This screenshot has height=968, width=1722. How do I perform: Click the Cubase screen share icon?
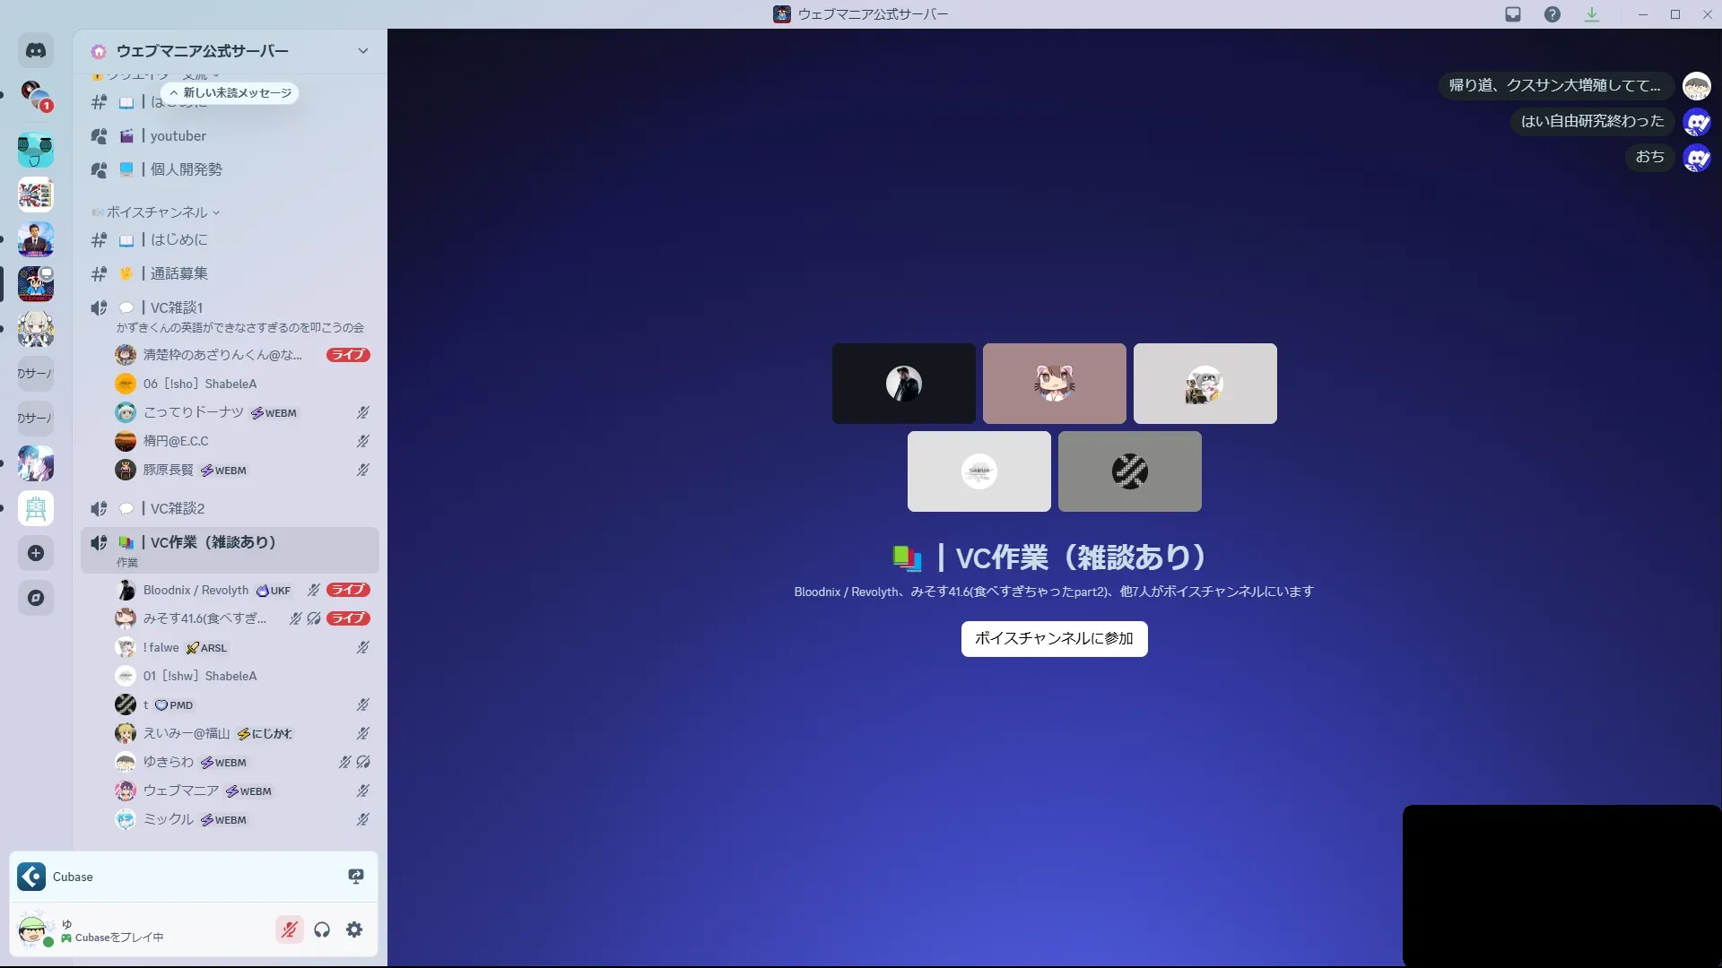coord(356,877)
